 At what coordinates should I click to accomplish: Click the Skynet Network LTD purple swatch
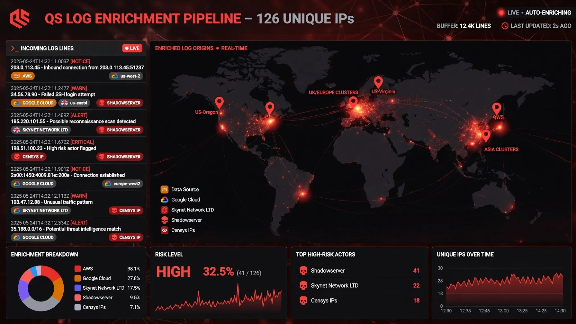(77, 288)
